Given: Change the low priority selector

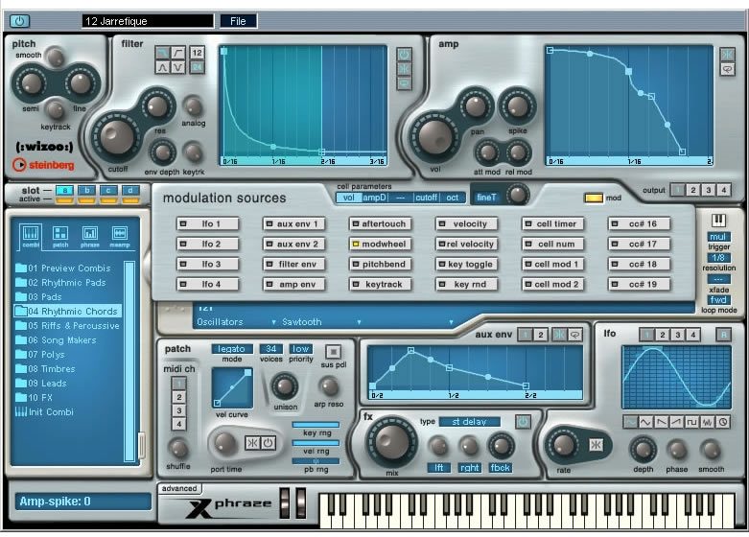Looking at the screenshot, I should pos(300,349).
